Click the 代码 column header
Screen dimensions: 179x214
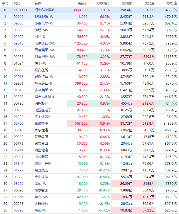(x=17, y=3)
